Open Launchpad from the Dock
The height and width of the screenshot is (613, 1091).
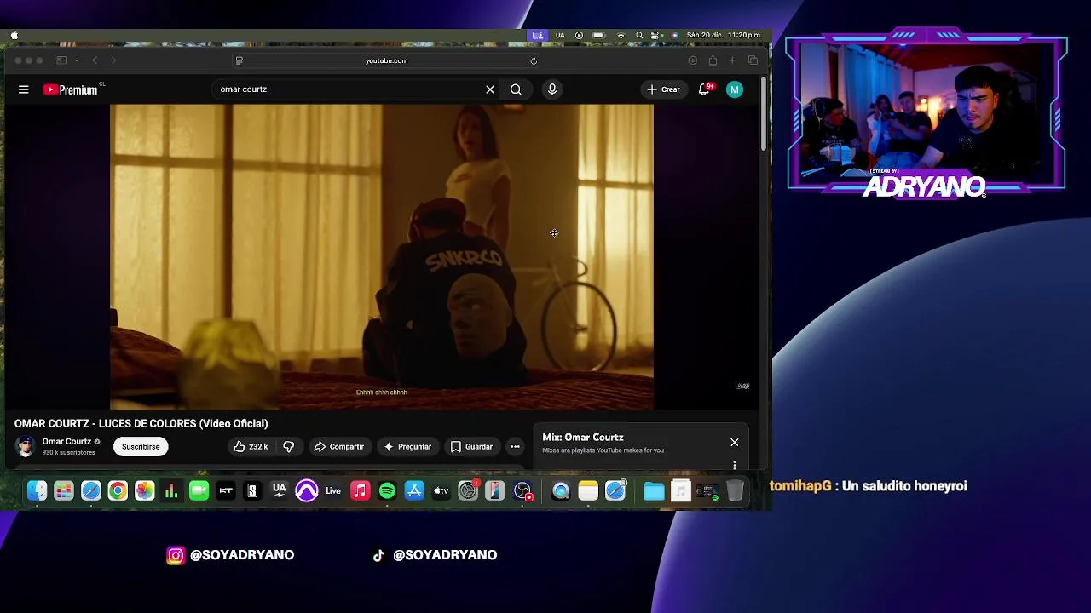coord(64,491)
